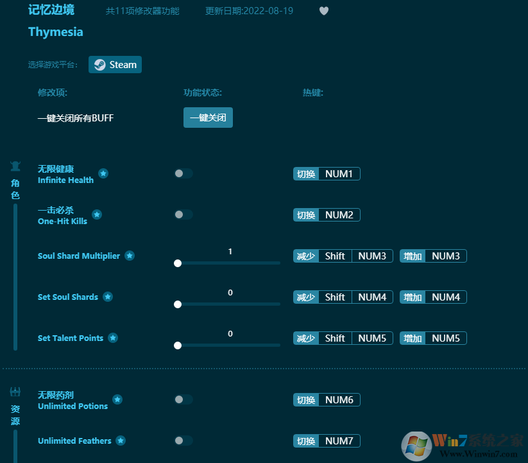Open the Www.Winwin7.com link
528x463 pixels.
point(478,454)
